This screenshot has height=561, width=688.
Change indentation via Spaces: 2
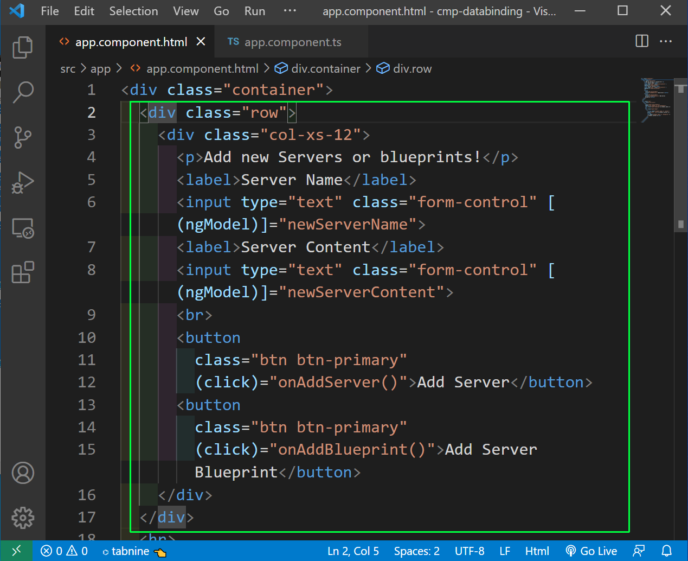(416, 551)
